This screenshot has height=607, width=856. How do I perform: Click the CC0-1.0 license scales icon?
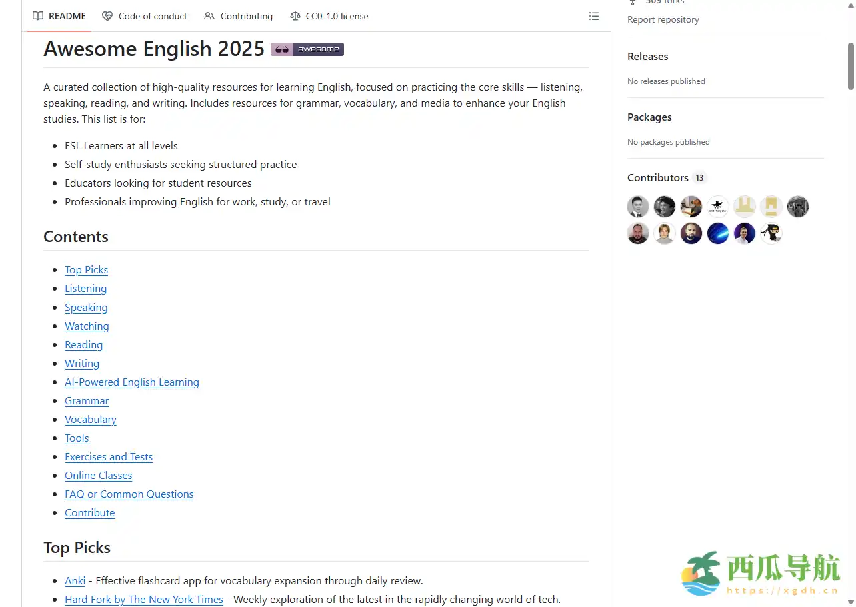tap(294, 16)
